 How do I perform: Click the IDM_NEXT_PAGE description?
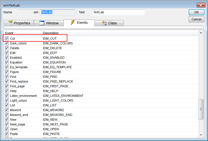click(x=56, y=124)
